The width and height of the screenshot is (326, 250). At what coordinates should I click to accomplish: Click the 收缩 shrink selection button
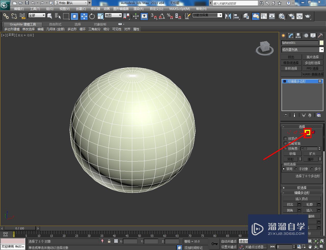pos(292,154)
